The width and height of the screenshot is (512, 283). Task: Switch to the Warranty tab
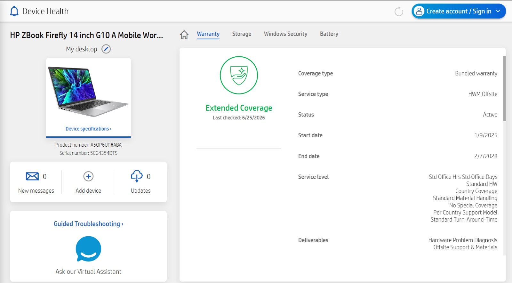click(x=208, y=34)
